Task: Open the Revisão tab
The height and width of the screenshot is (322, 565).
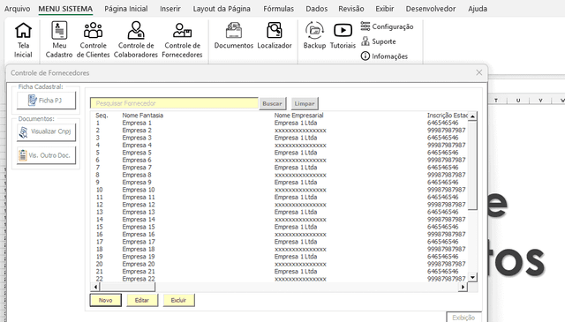Action: 351,9
